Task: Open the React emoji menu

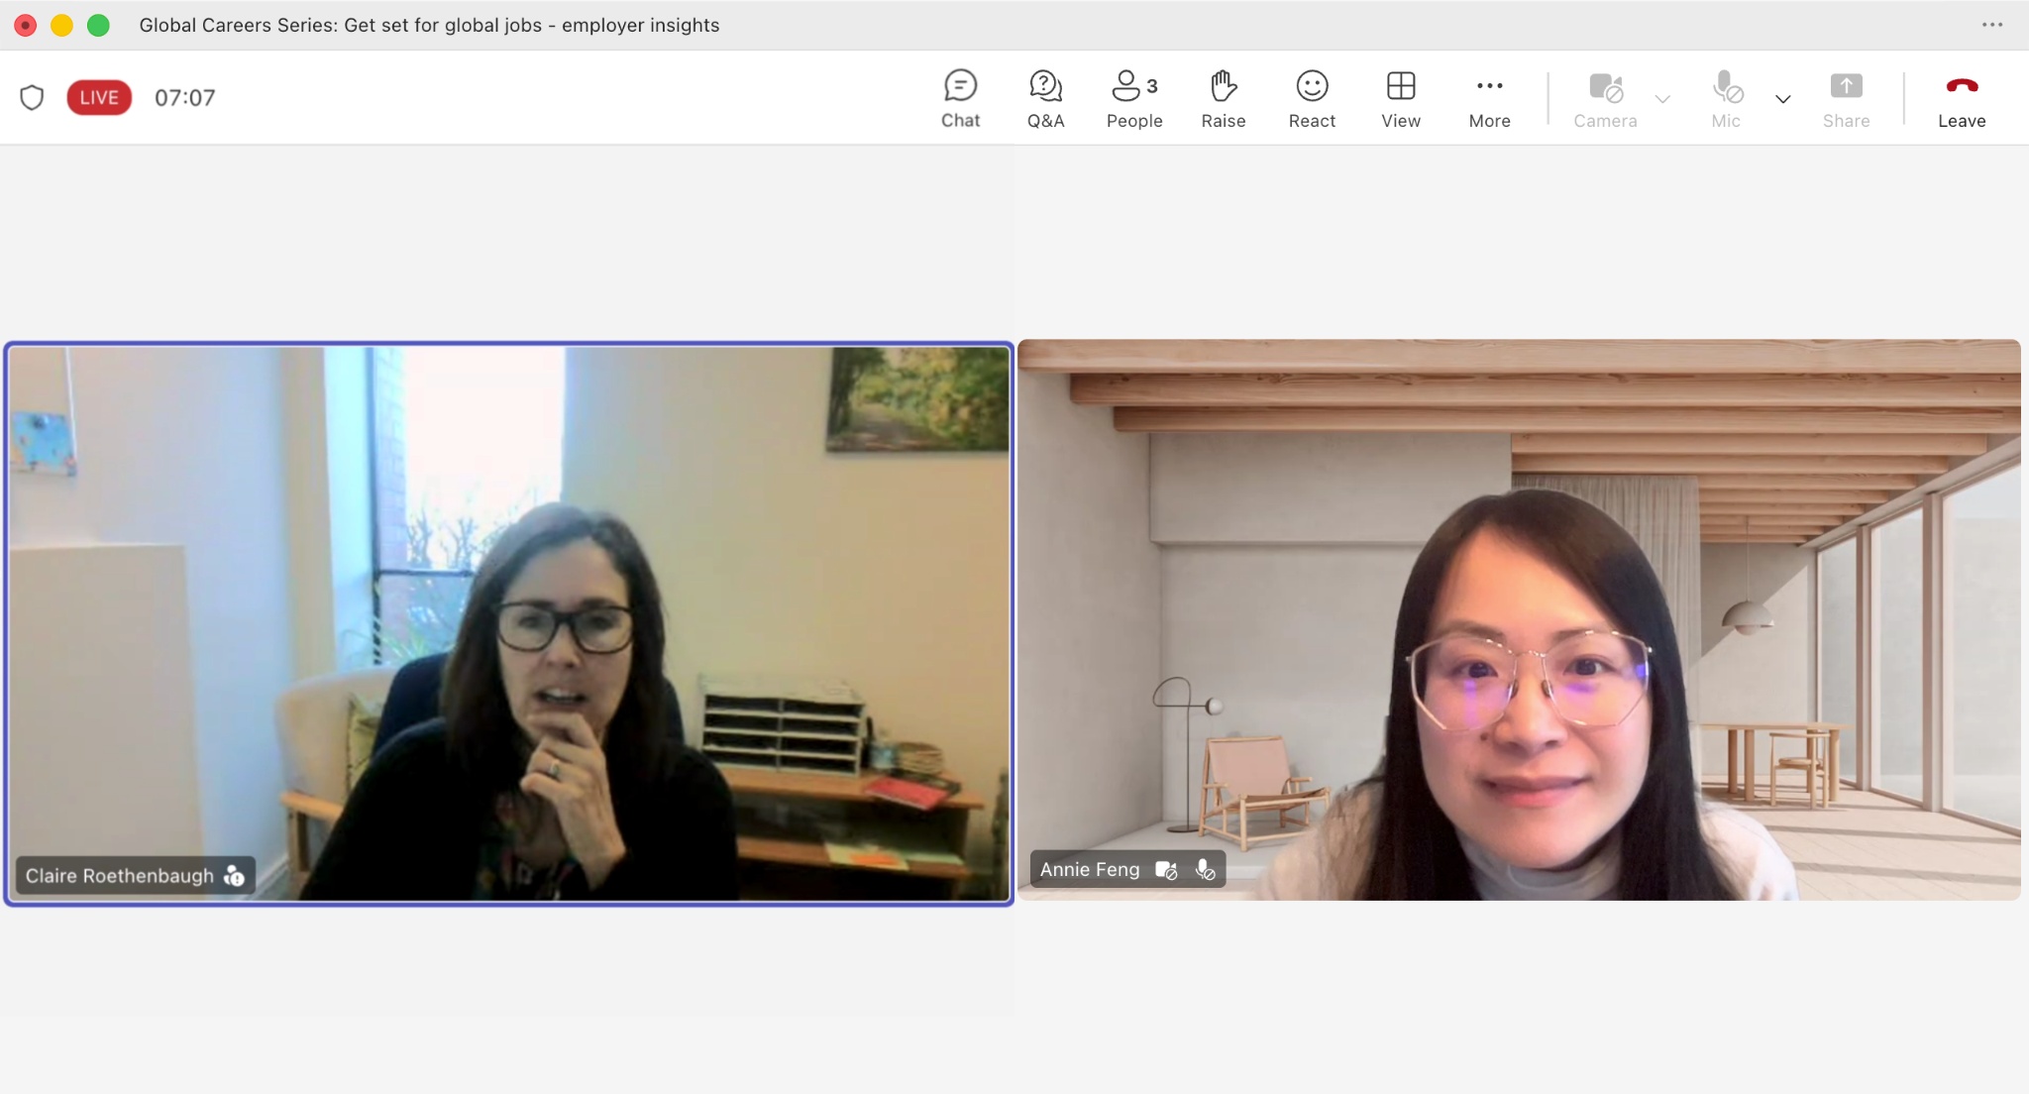Action: [x=1312, y=98]
